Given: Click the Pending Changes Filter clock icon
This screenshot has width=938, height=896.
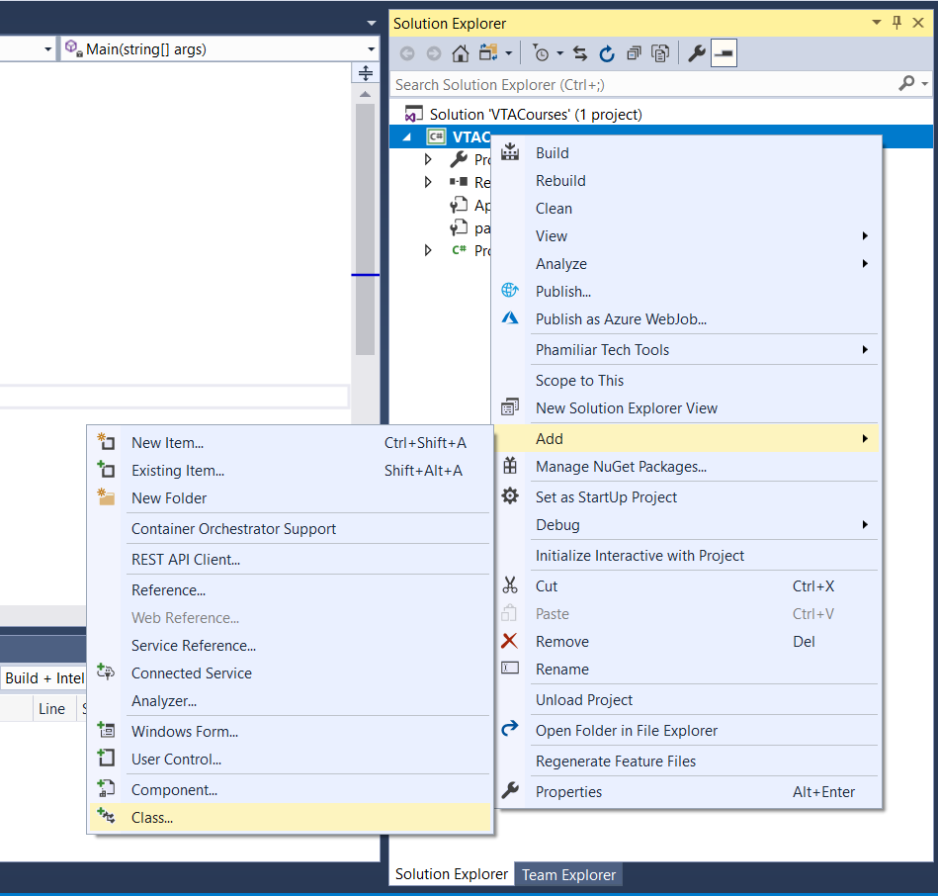Looking at the screenshot, I should pyautogui.click(x=541, y=53).
